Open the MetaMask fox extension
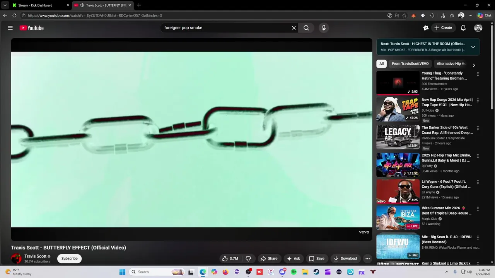 click(x=413, y=15)
